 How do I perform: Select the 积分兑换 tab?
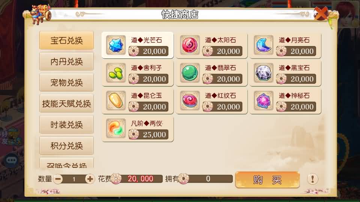pos(67,146)
